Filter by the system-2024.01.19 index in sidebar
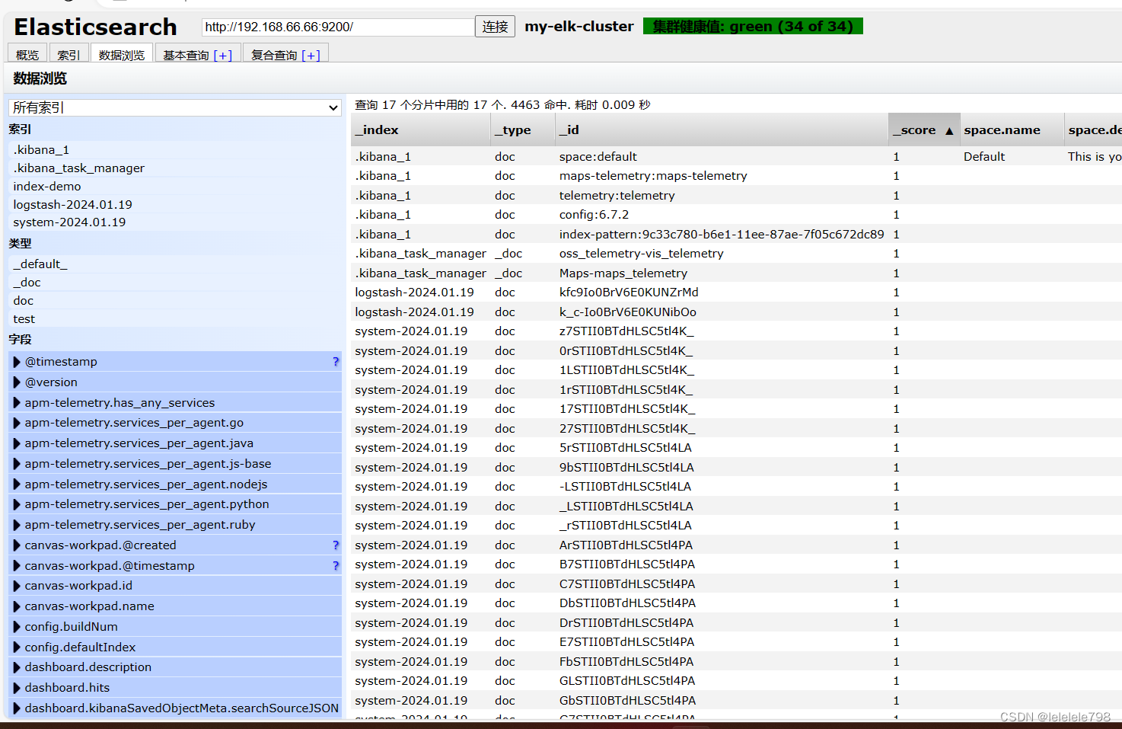The width and height of the screenshot is (1122, 729). tap(175, 222)
